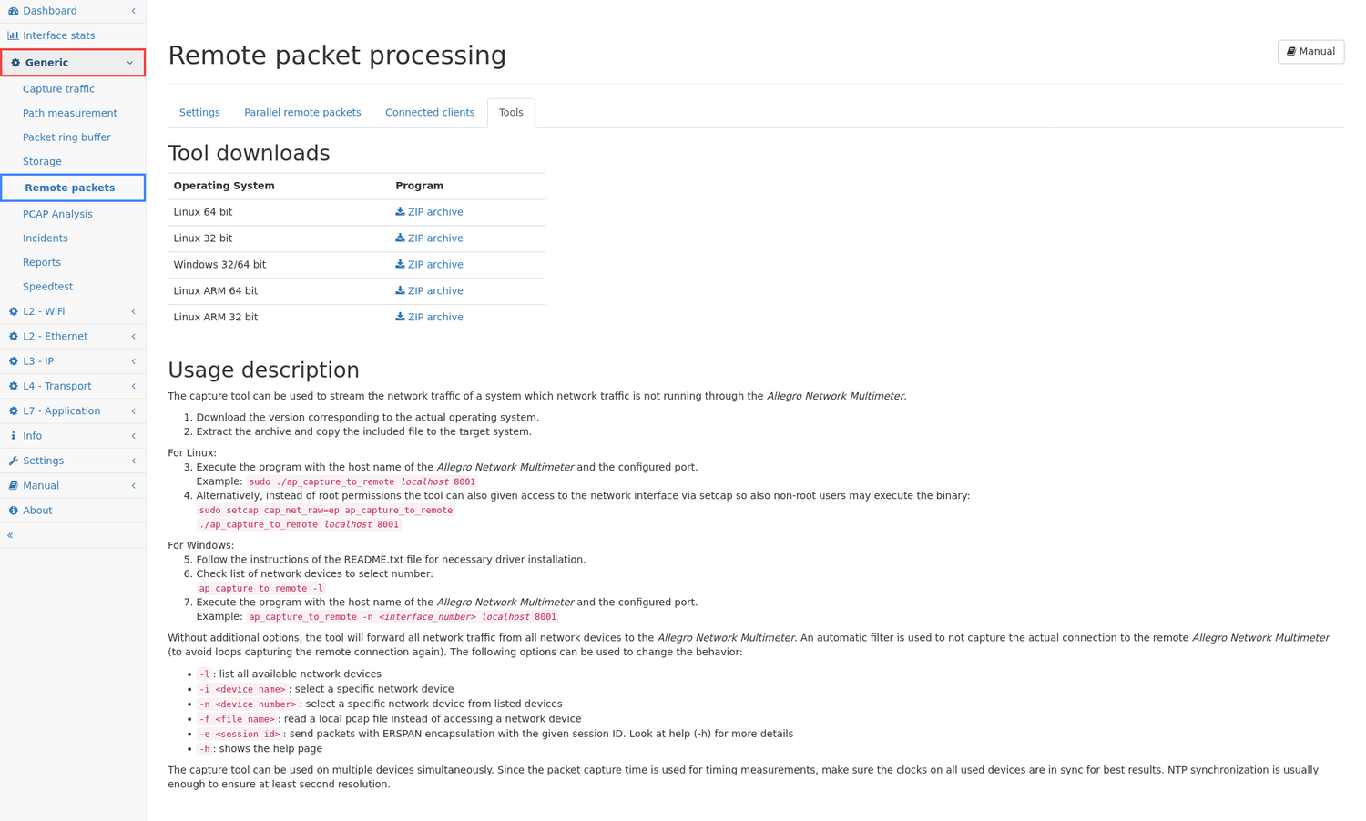Open the Settings tab

(199, 113)
